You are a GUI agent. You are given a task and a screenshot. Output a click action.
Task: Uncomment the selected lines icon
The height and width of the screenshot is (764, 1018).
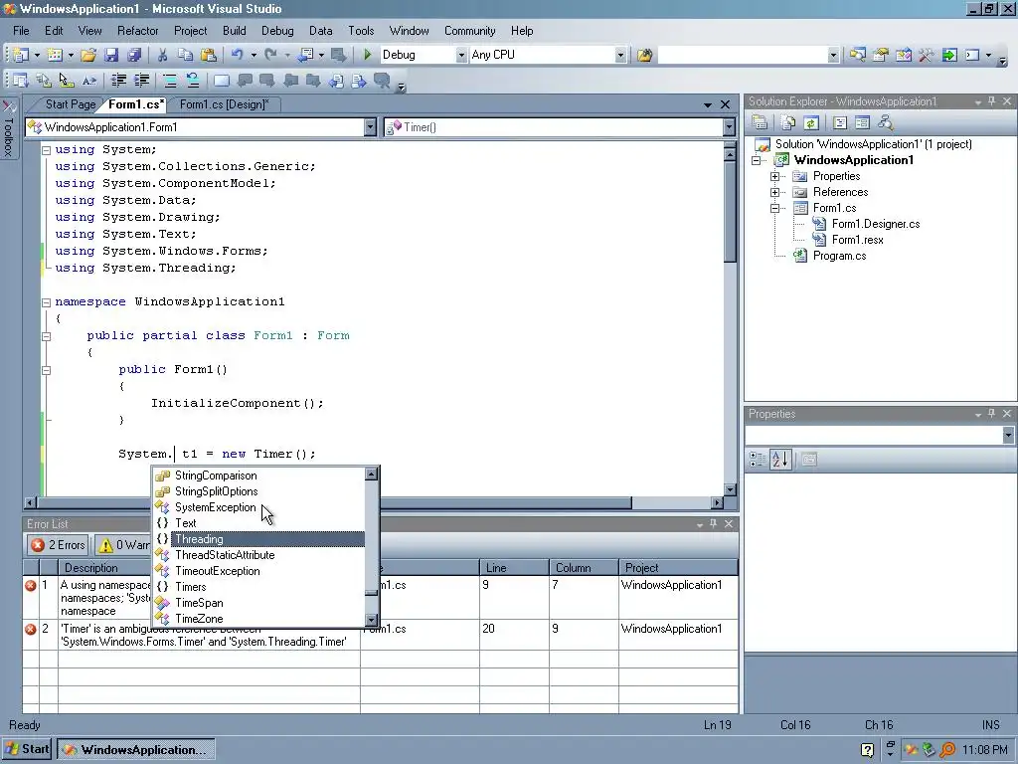pyautogui.click(x=193, y=81)
